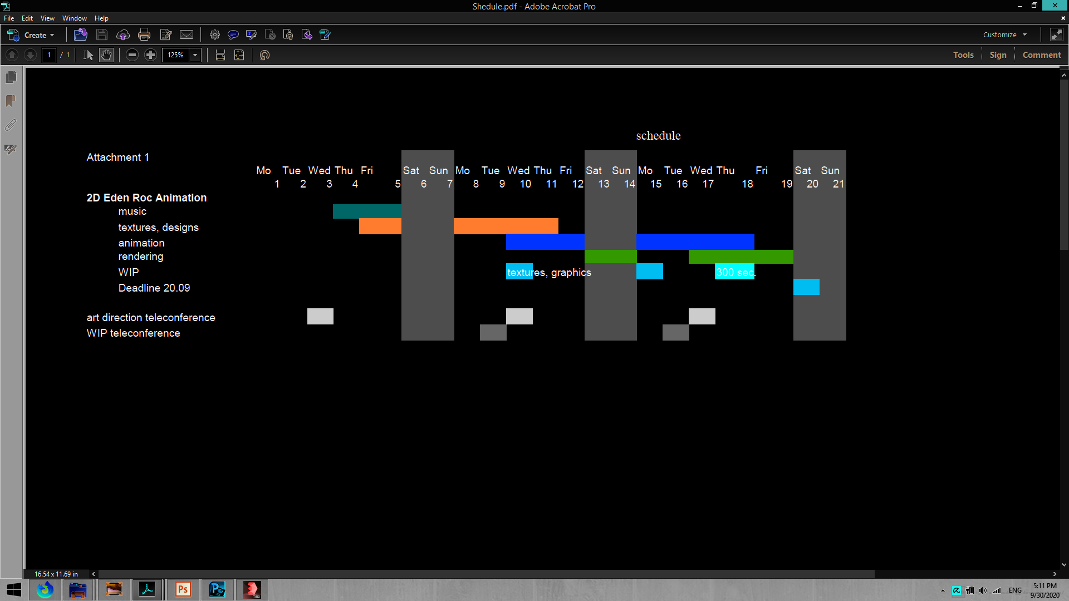Open the Attachments paperclip panel
This screenshot has width=1069, height=601.
tap(11, 125)
